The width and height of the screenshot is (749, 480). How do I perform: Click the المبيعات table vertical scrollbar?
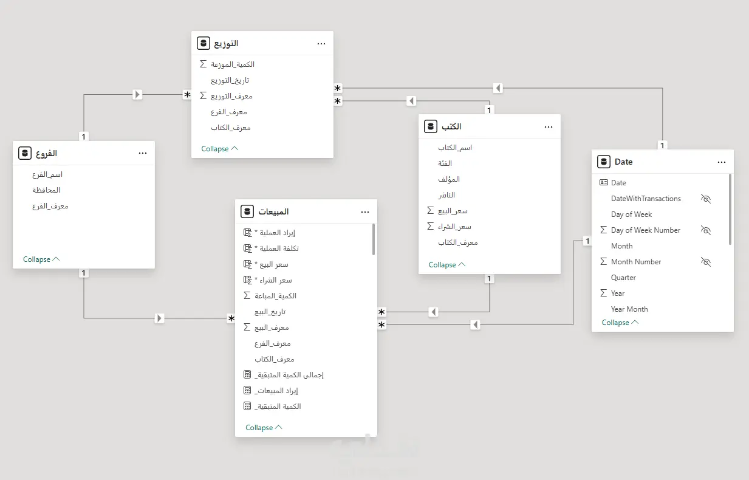[373, 239]
